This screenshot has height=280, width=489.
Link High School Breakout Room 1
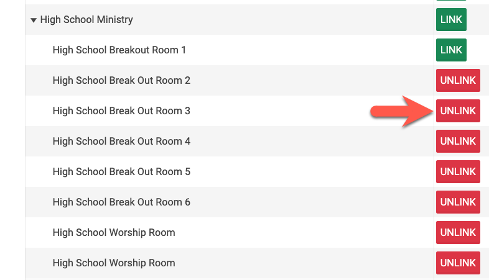[451, 50]
